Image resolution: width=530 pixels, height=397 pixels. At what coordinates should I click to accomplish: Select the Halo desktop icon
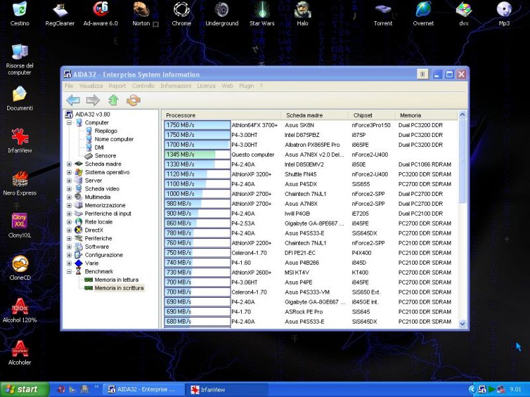(x=303, y=13)
